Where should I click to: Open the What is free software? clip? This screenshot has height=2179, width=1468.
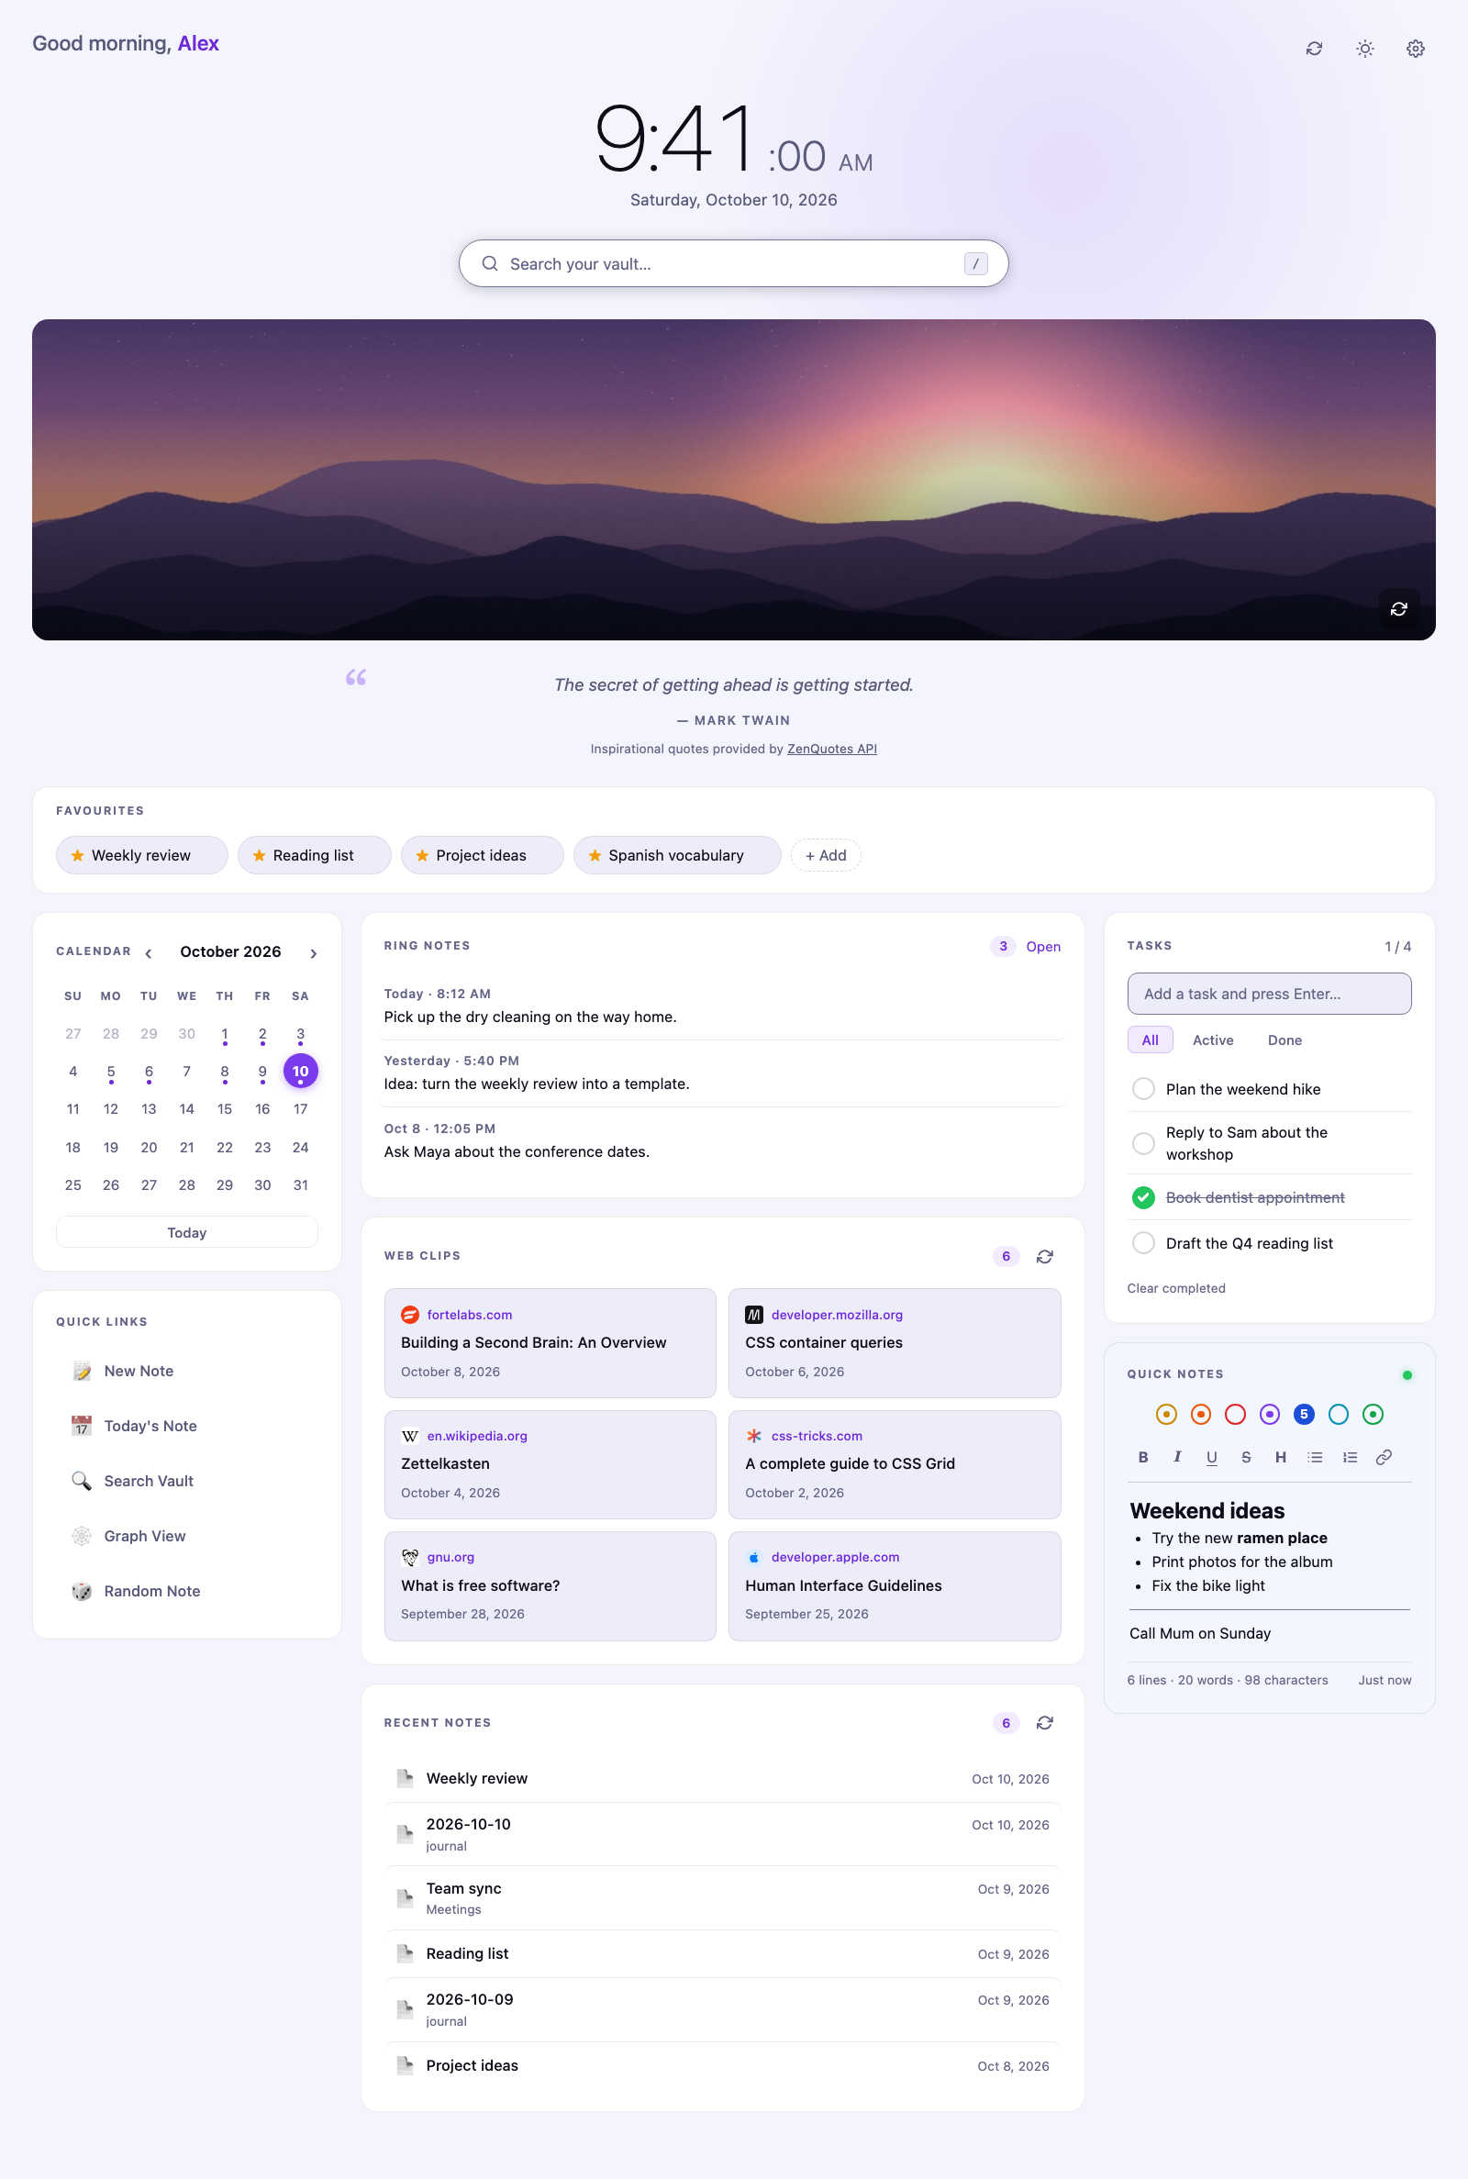point(550,1585)
